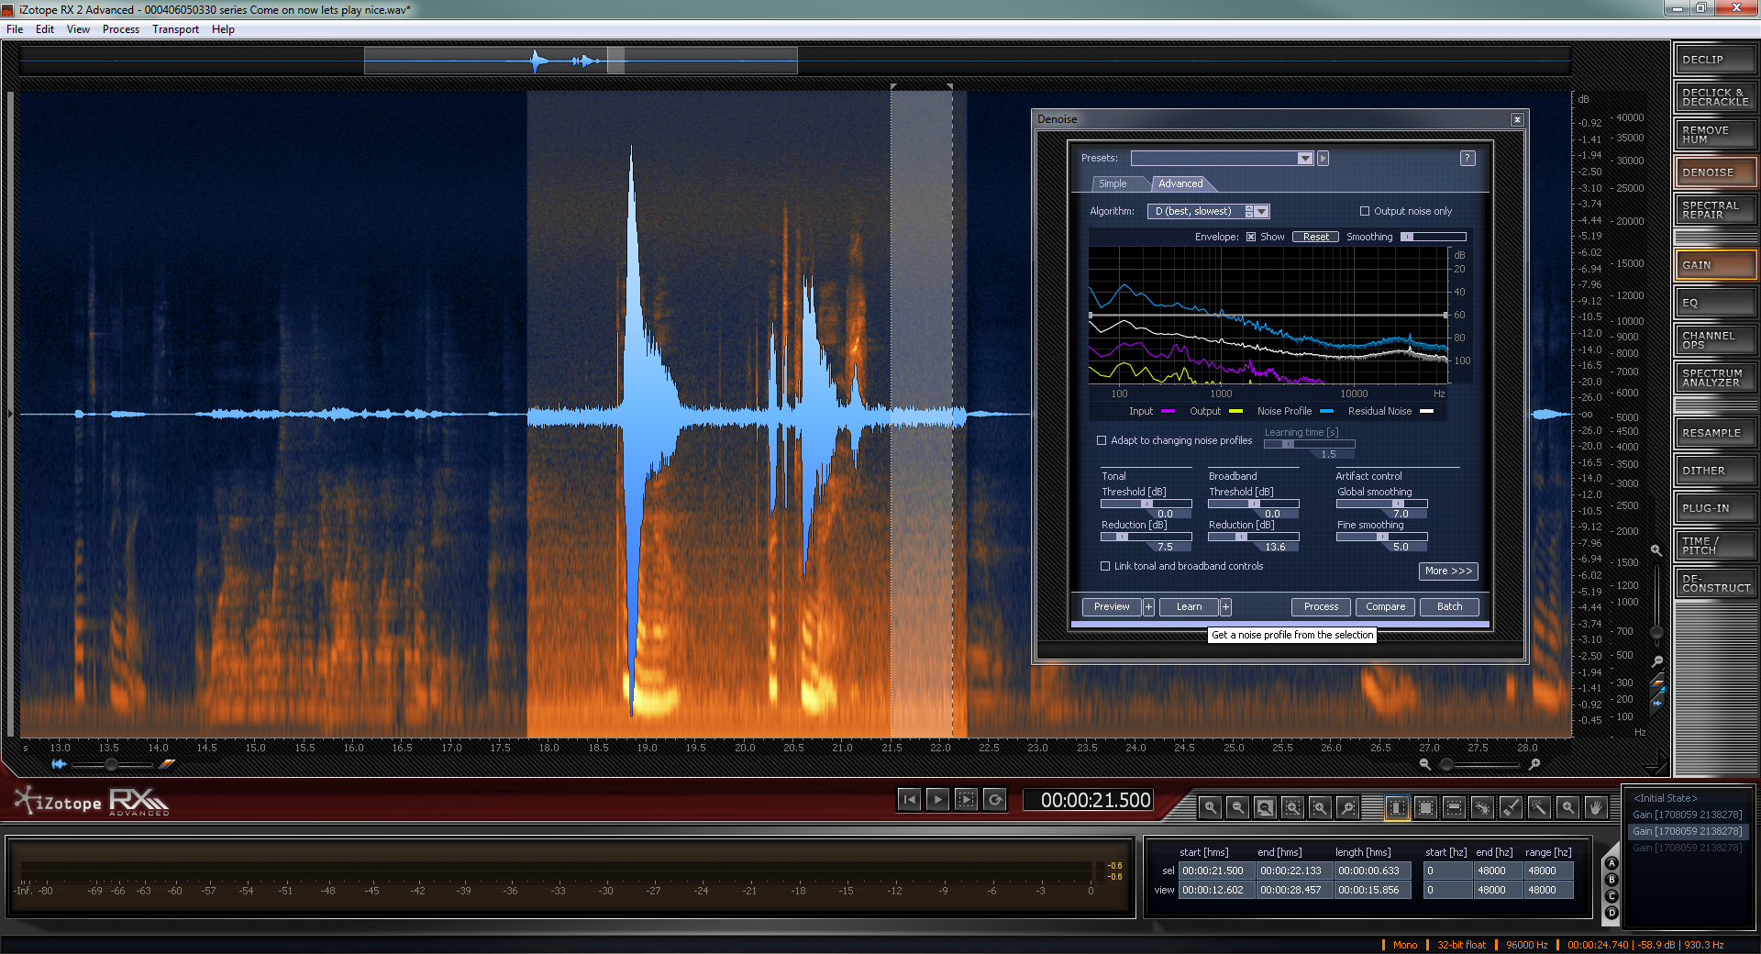Close the Denoise panel
The height and width of the screenshot is (954, 1761).
point(1517,119)
